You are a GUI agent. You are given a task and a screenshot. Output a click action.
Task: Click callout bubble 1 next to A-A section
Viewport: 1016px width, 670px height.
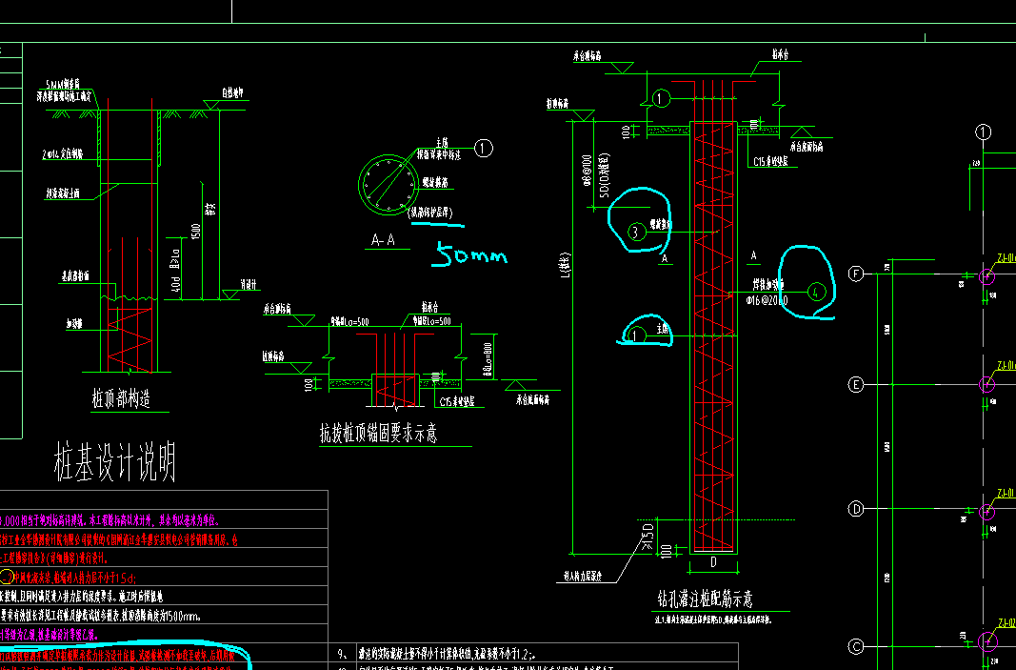[484, 149]
